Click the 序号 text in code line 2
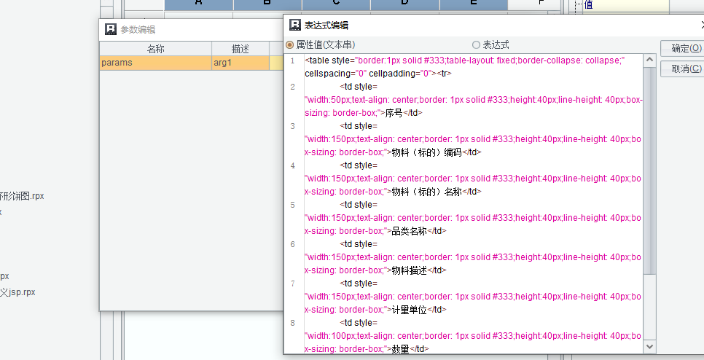 [x=394, y=113]
